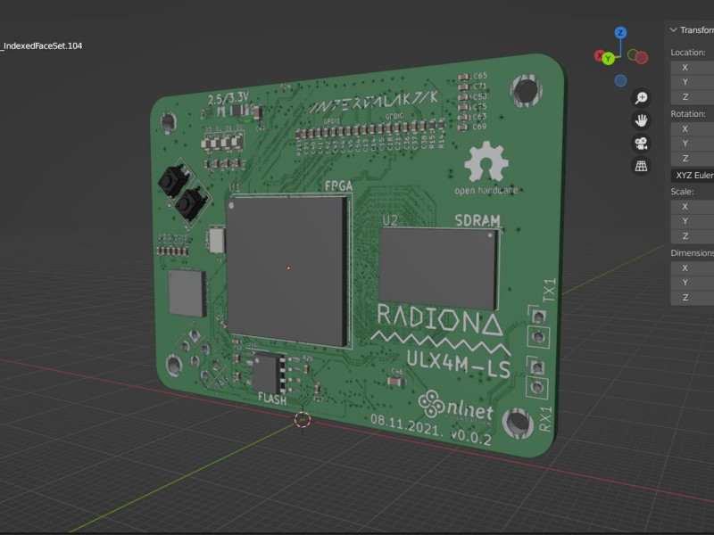Open the XYZ Euler rotation mode dropdown
This screenshot has height=535, width=714.
tap(693, 175)
